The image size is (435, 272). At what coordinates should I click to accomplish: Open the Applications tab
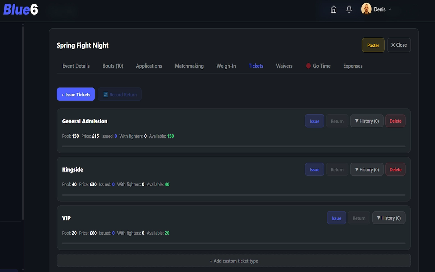(149, 66)
